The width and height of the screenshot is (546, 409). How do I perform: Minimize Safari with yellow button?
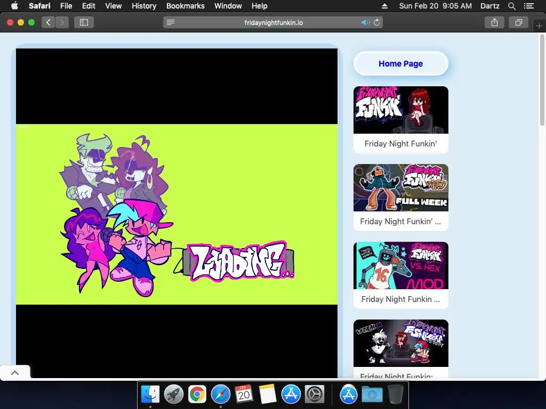point(21,22)
